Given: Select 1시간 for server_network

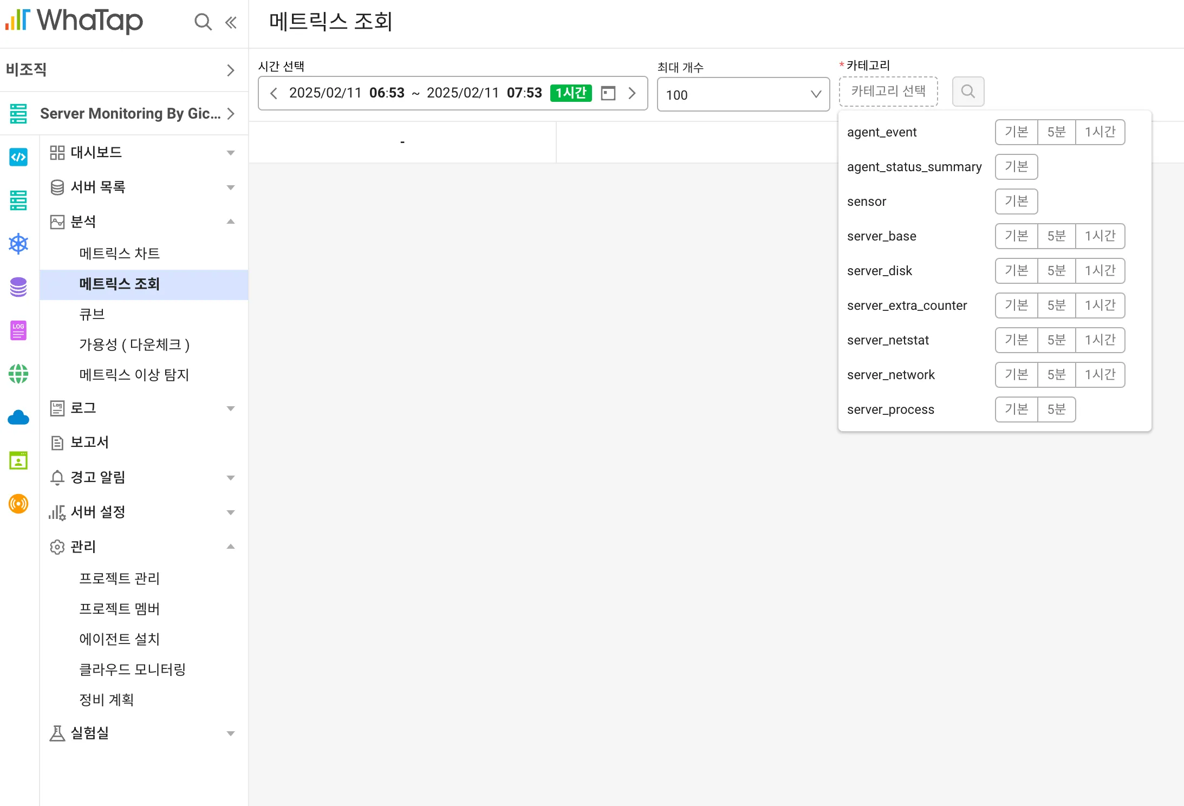Looking at the screenshot, I should 1100,375.
